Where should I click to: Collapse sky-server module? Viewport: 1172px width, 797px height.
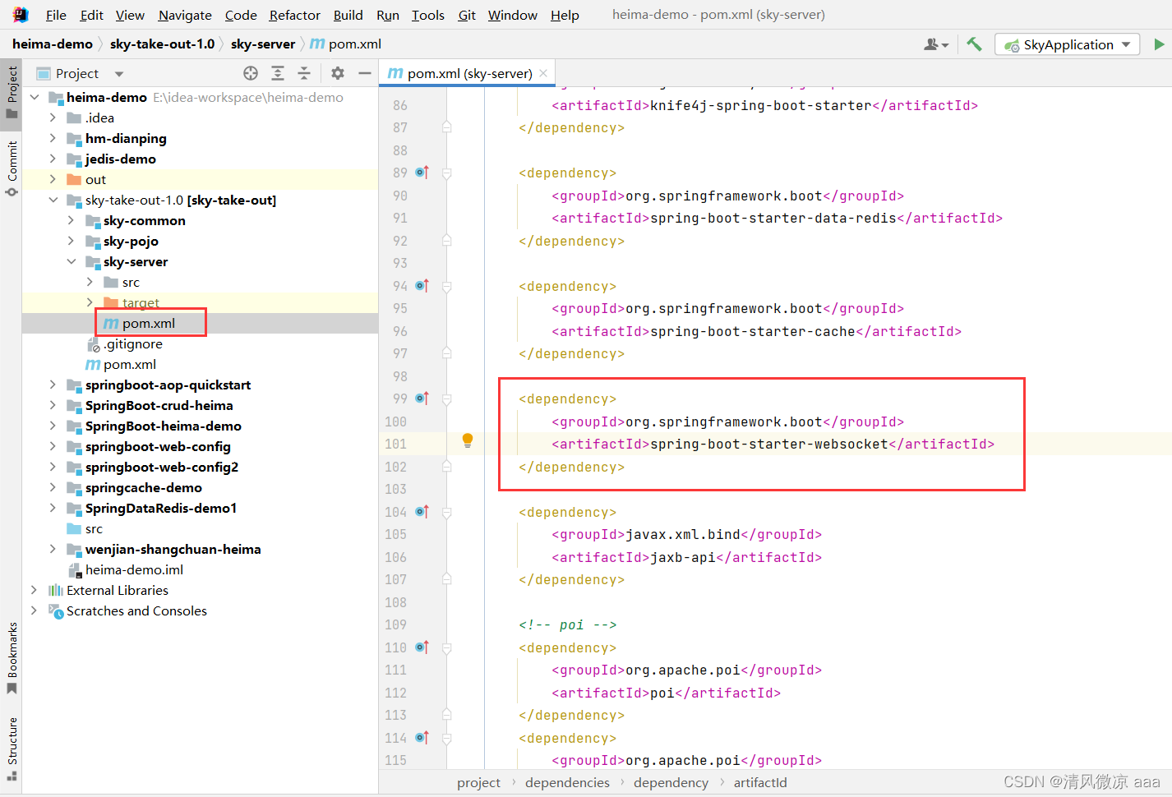(x=71, y=261)
